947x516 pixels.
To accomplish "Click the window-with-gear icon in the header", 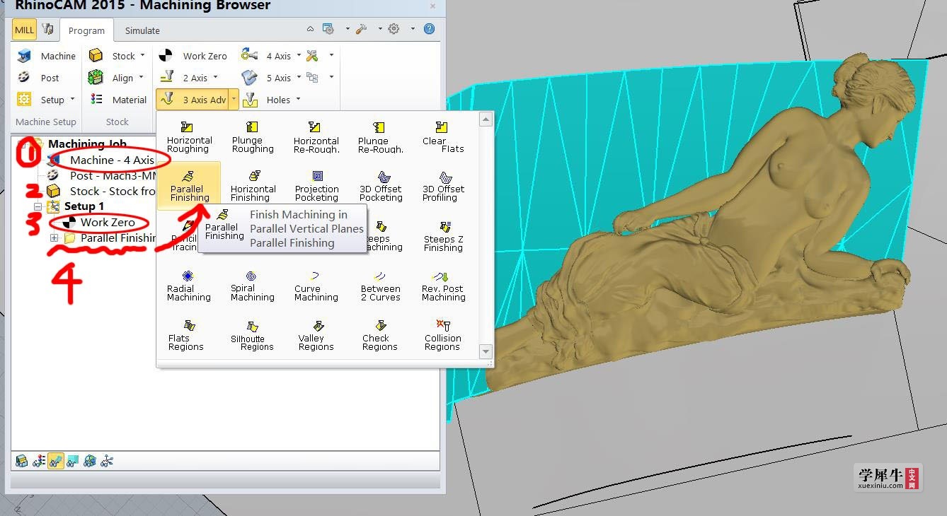I will [x=328, y=29].
